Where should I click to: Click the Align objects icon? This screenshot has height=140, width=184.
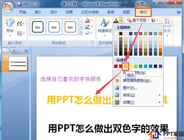tap(154, 20)
